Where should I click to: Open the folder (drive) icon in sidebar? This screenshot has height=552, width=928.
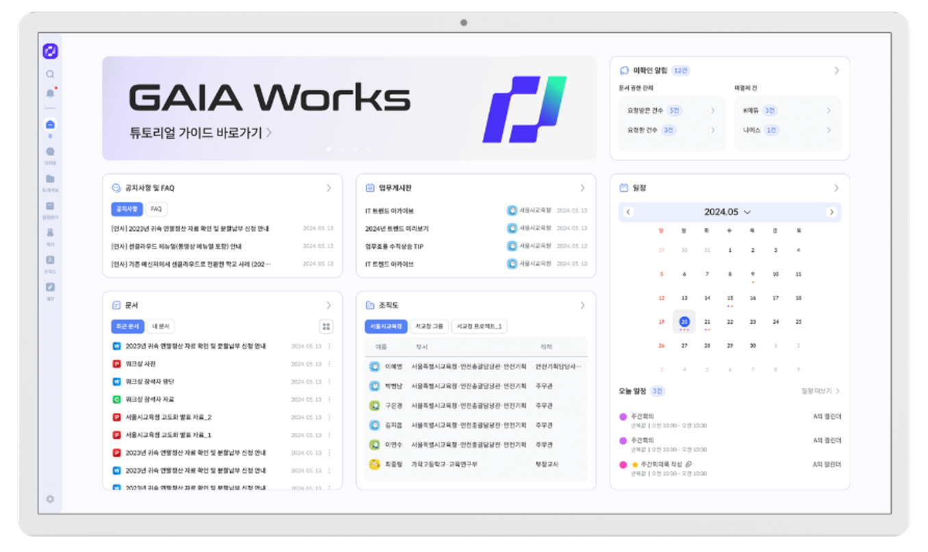[x=50, y=179]
